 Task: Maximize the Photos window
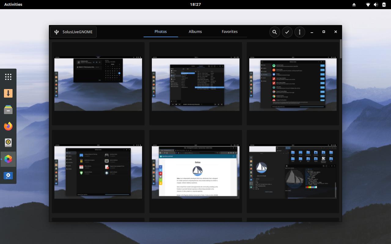pyautogui.click(x=324, y=32)
